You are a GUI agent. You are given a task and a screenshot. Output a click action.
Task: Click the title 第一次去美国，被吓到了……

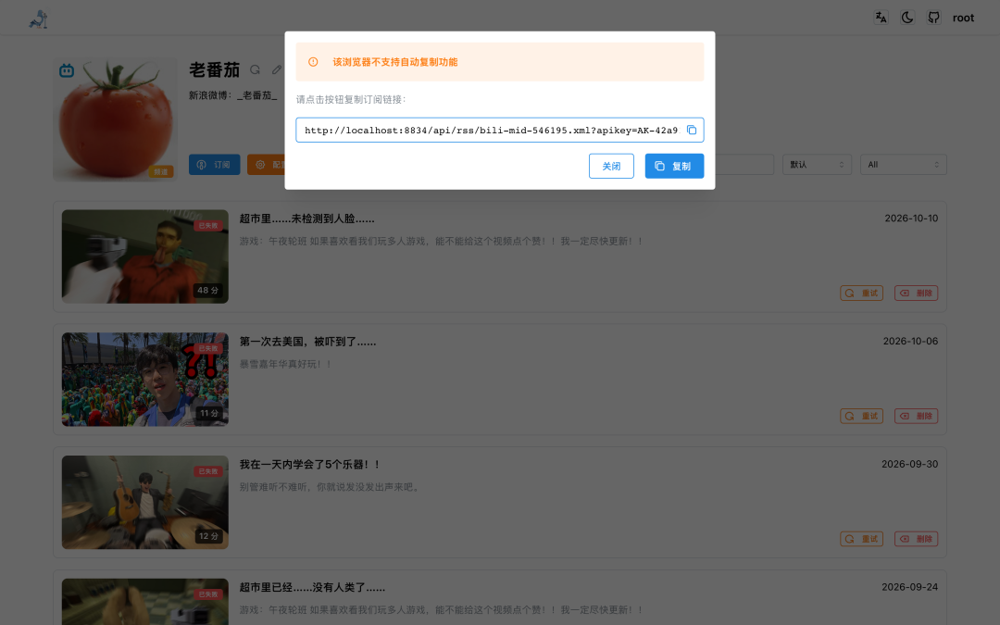307,342
